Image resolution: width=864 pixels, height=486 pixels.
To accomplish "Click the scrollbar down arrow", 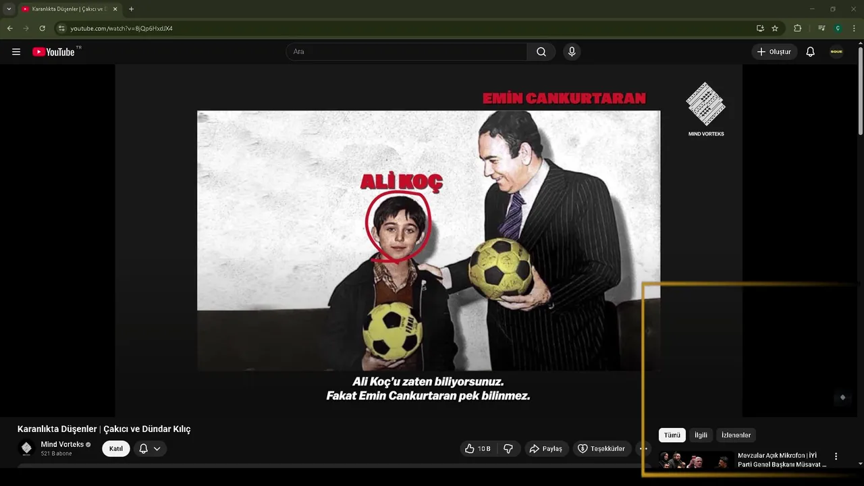I will tap(860, 464).
